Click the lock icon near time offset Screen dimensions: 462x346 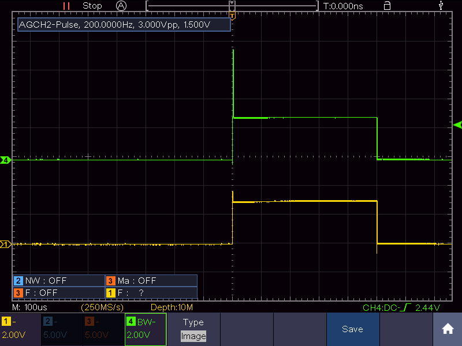[x=387, y=6]
